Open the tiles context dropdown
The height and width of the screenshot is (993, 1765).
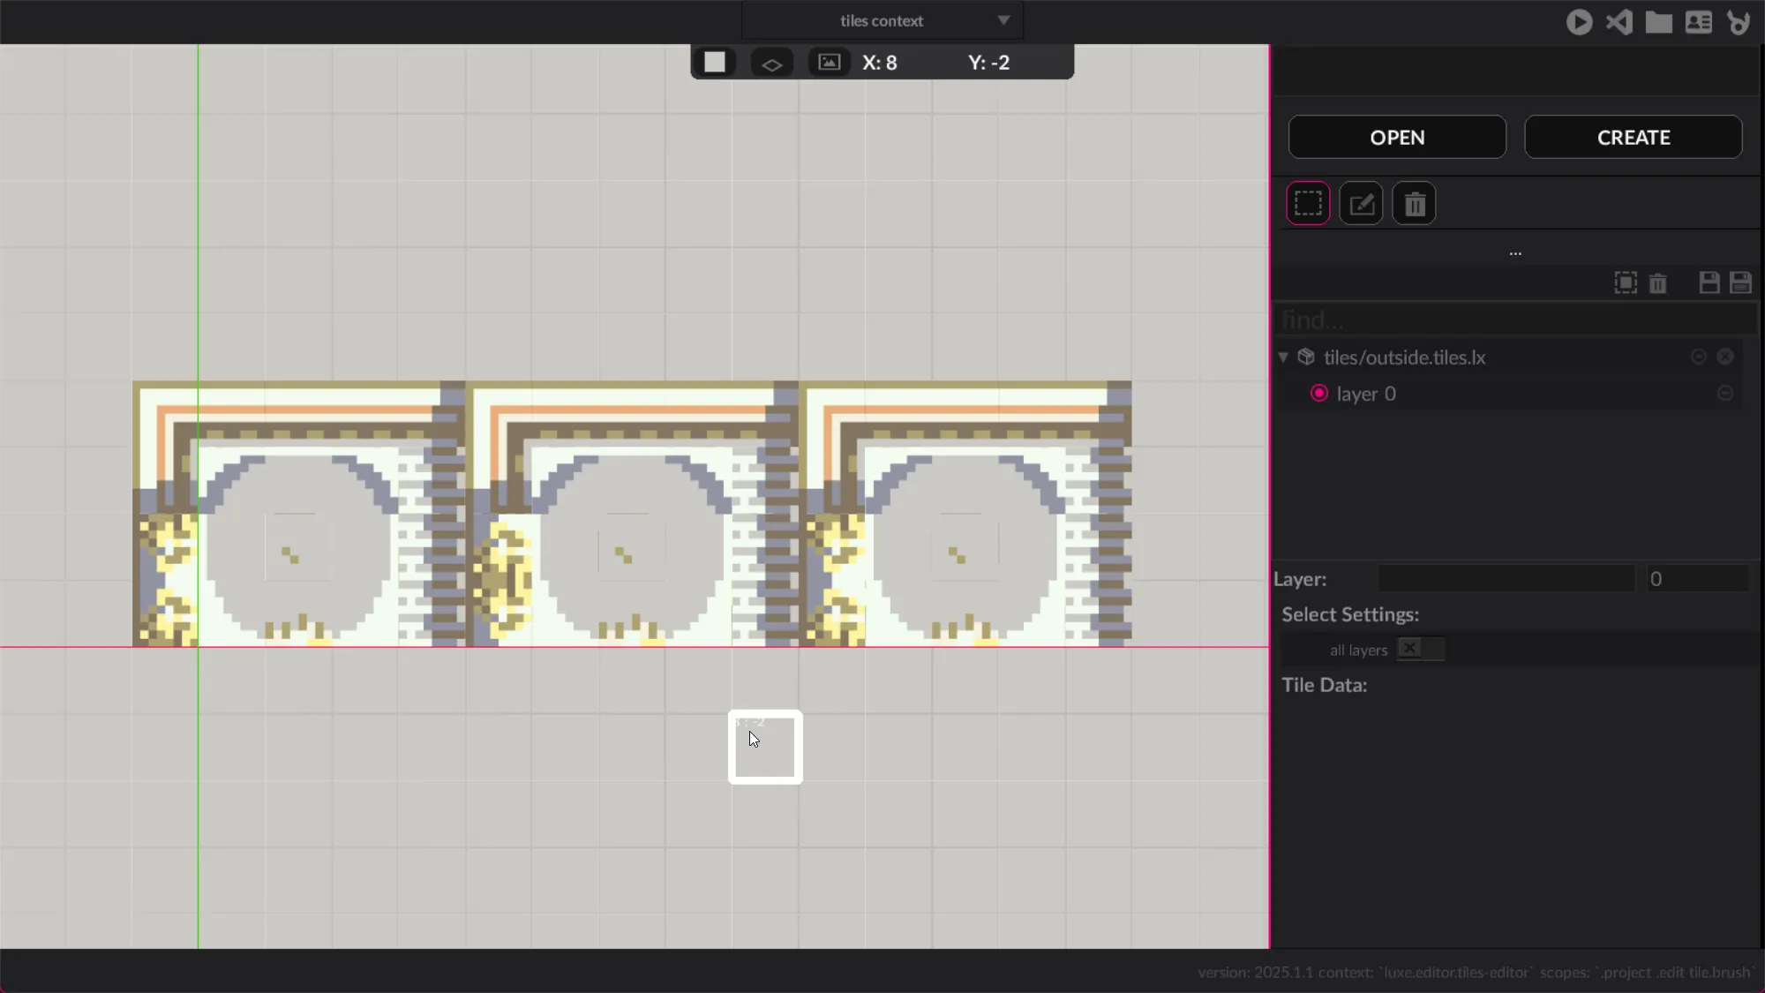(x=882, y=20)
